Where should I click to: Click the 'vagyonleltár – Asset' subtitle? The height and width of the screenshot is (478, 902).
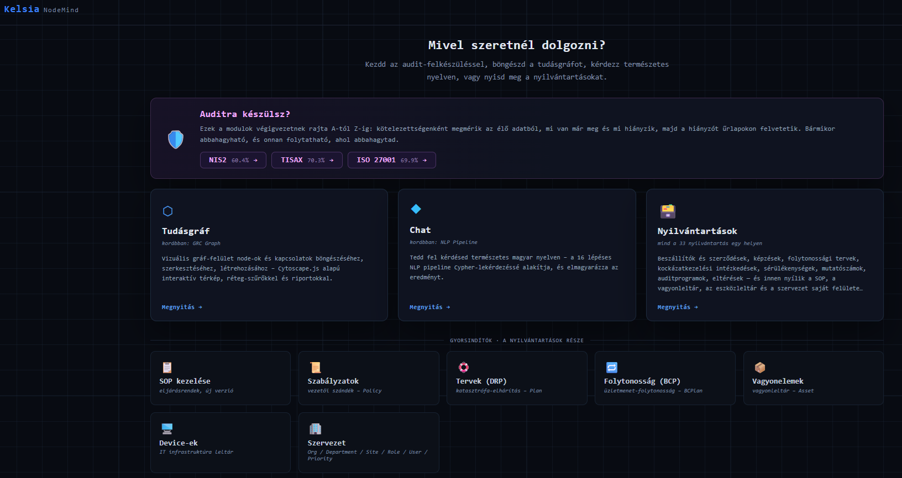pyautogui.click(x=783, y=391)
